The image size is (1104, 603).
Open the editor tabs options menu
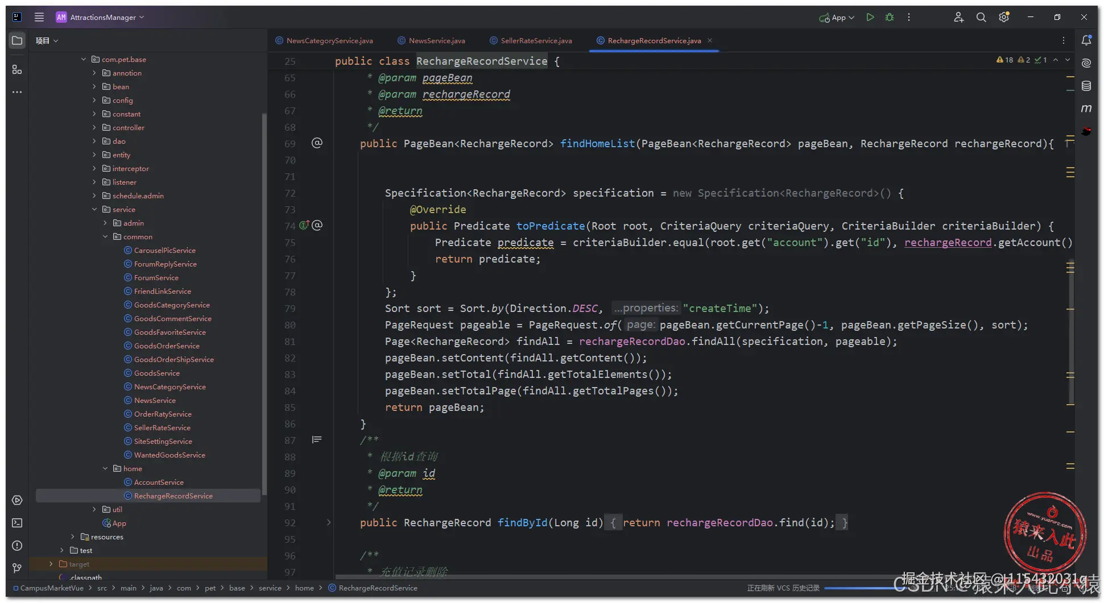[x=1064, y=40]
